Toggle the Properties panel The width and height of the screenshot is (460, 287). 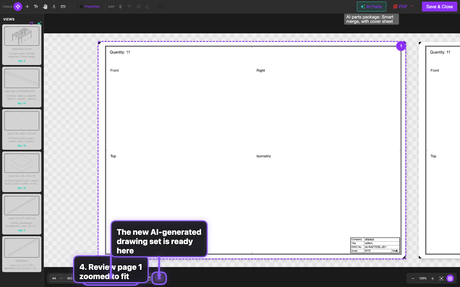(90, 7)
